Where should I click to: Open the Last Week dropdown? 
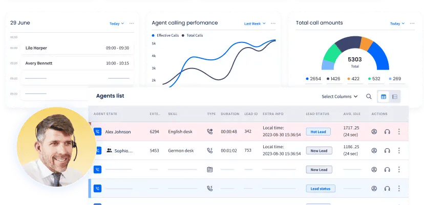(x=255, y=24)
